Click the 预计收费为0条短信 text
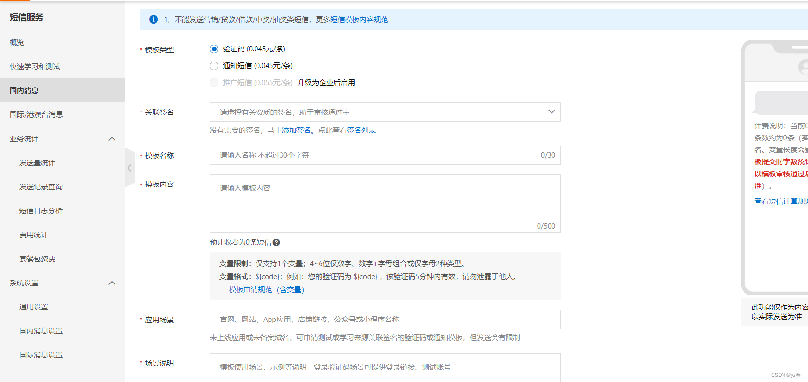 [241, 242]
